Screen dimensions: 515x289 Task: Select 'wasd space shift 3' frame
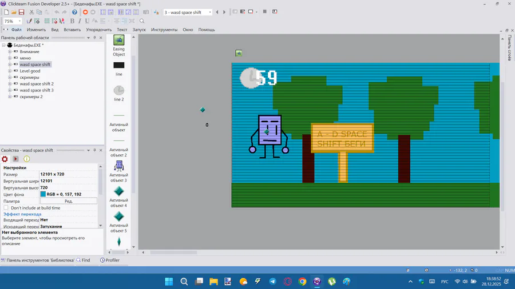coord(37,90)
